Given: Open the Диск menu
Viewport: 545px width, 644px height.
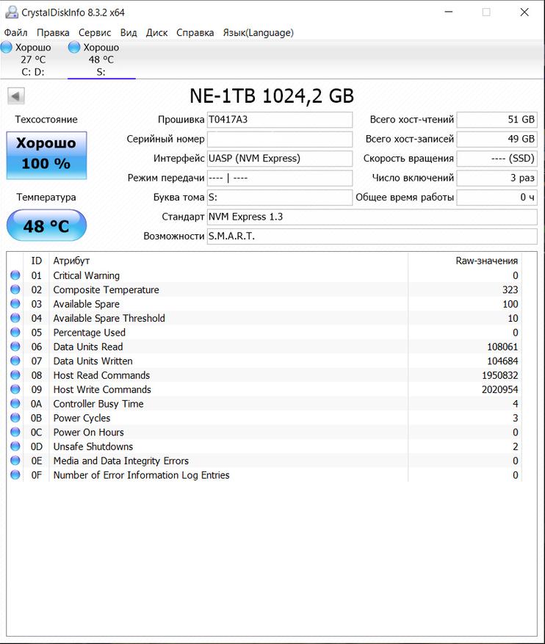Looking at the screenshot, I should [x=156, y=32].
